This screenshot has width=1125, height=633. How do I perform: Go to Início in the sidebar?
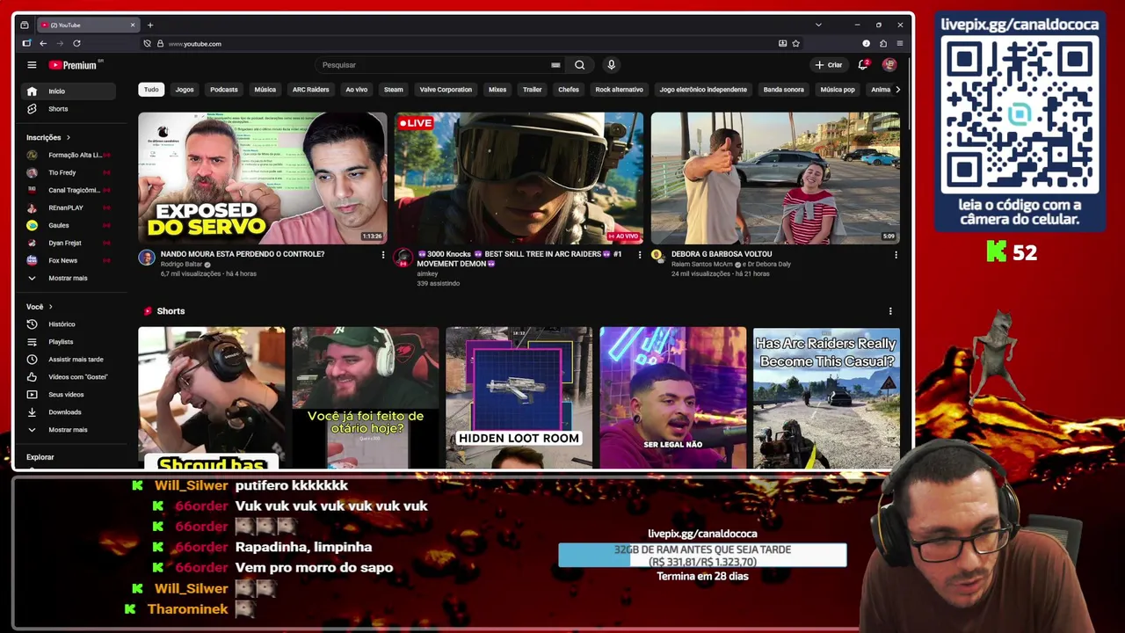[x=69, y=91]
